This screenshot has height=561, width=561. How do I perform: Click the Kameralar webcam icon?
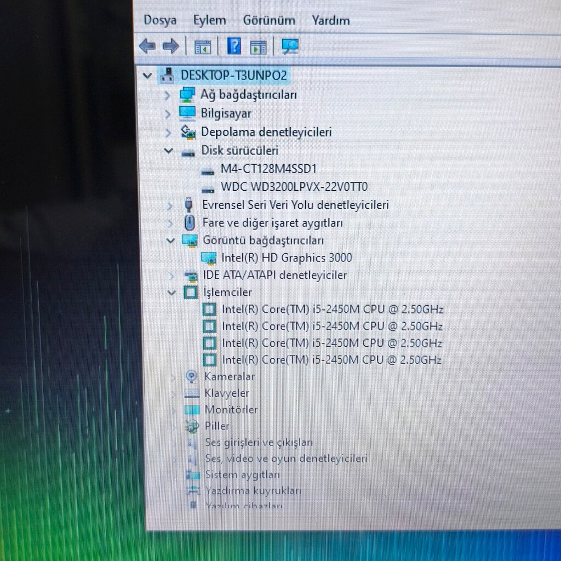[191, 376]
